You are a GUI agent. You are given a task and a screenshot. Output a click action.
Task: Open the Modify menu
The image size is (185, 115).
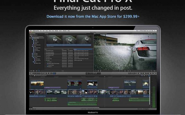click(x=57, y=31)
